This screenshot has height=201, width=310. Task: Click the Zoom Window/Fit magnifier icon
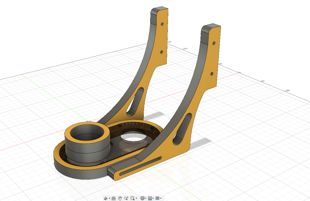coord(133,198)
